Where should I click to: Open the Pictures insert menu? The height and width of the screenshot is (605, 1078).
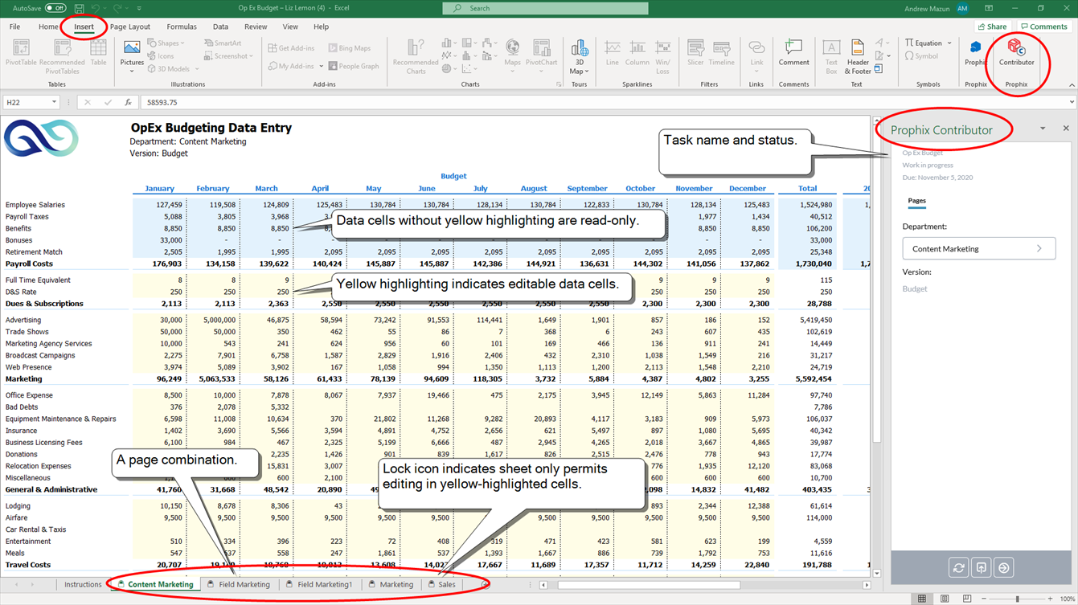coord(132,55)
